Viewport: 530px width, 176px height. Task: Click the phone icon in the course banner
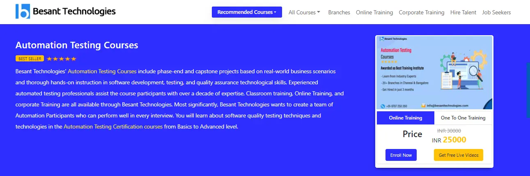(383, 106)
